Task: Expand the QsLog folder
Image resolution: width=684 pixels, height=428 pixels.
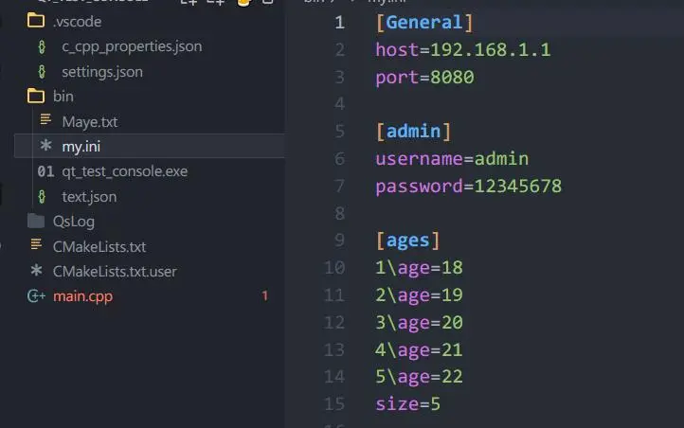Action: (73, 221)
